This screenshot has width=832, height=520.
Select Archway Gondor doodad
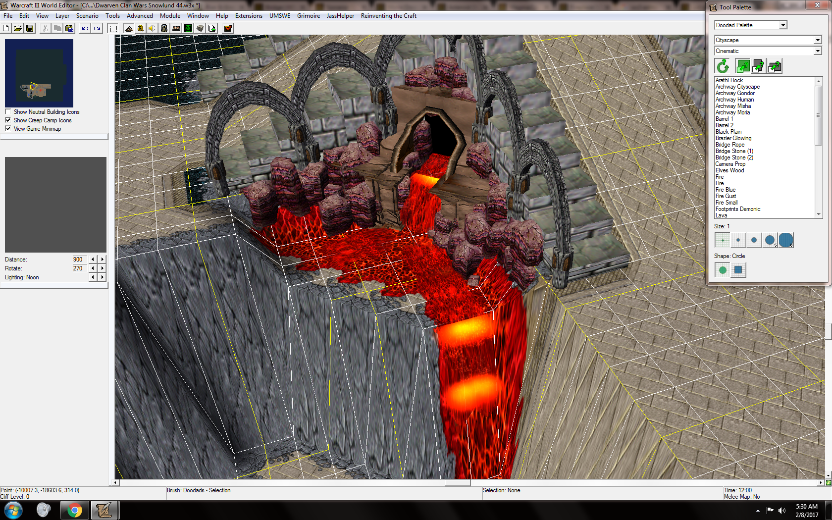click(x=735, y=93)
